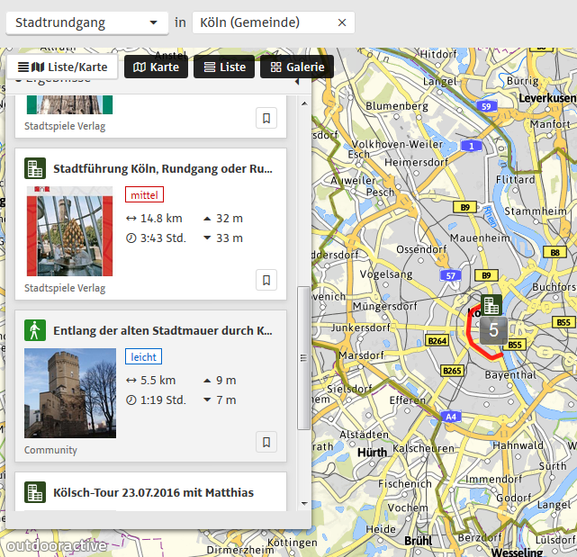Open the Stadtrundgang activity dropdown
Viewport: 577px width, 557px height.
[87, 22]
